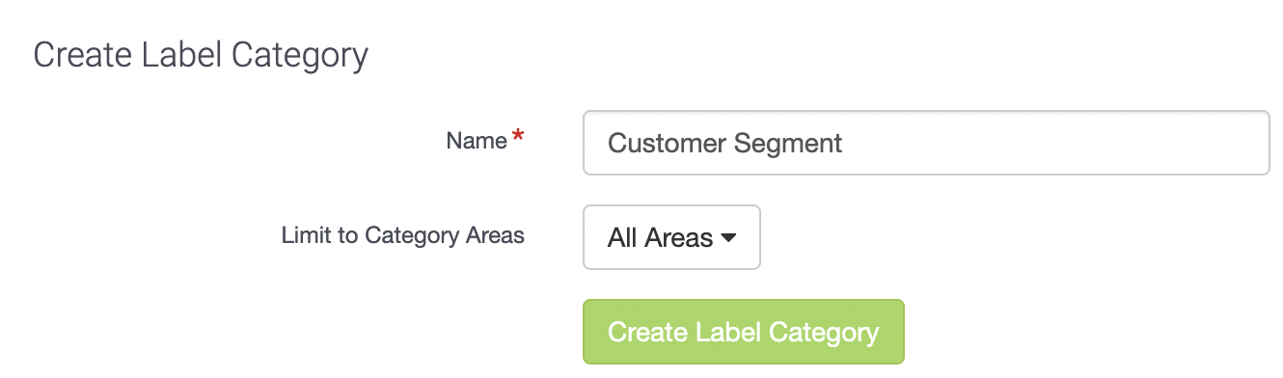Image resolution: width=1283 pixels, height=378 pixels.
Task: Select the All Areas text in the dropdown
Action: 660,238
